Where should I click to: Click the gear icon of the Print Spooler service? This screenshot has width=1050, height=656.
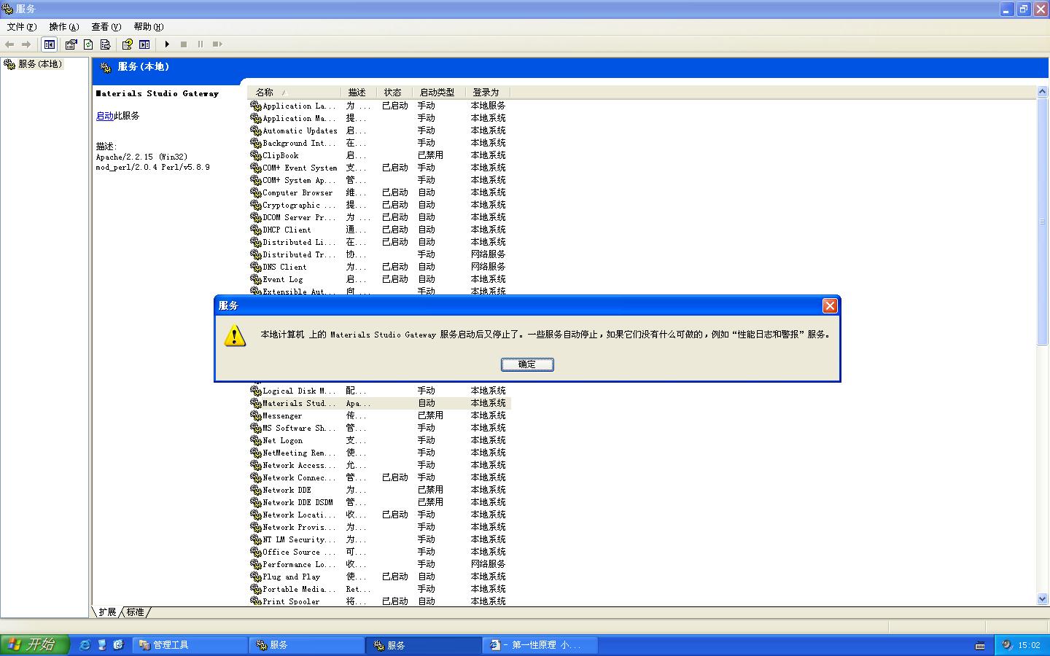coord(256,601)
